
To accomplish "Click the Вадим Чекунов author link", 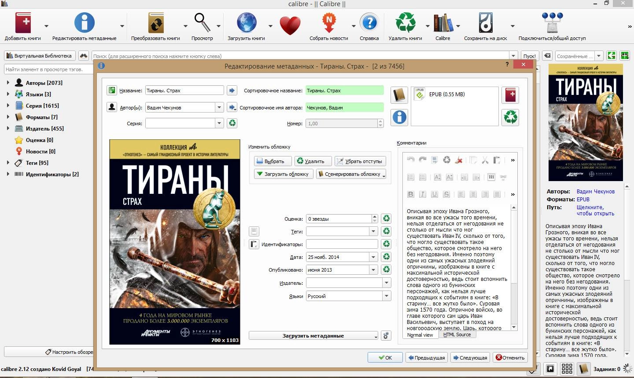I will coord(595,192).
